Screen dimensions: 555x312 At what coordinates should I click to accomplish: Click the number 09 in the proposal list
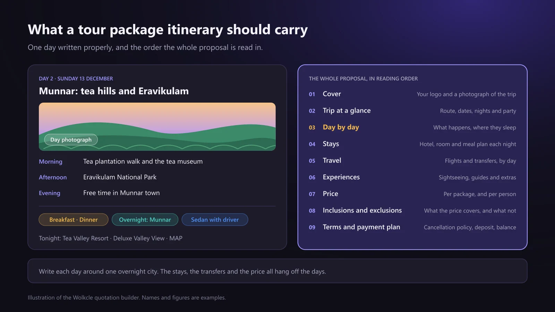(x=312, y=227)
